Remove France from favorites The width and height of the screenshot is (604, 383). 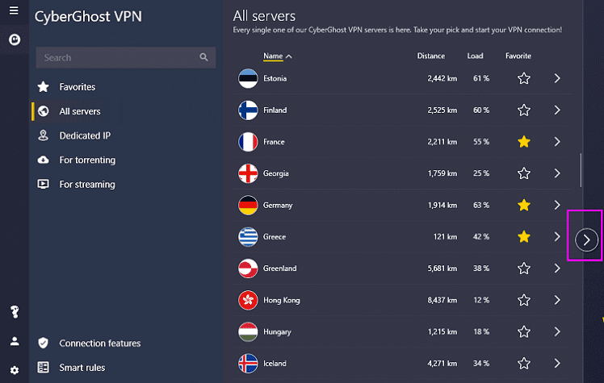click(x=524, y=142)
